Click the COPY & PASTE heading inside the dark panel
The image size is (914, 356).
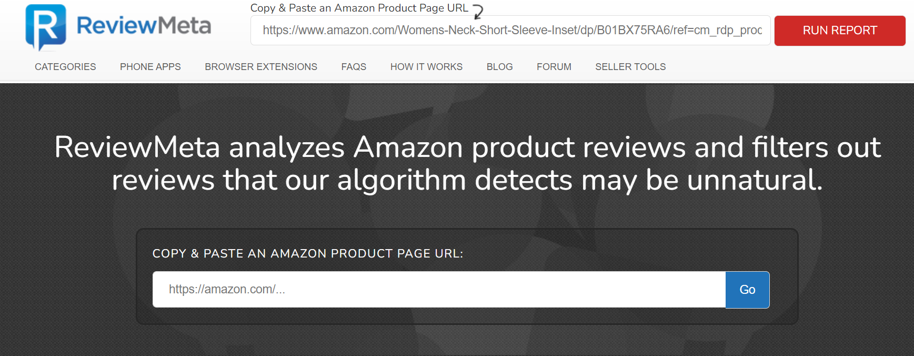pos(308,253)
